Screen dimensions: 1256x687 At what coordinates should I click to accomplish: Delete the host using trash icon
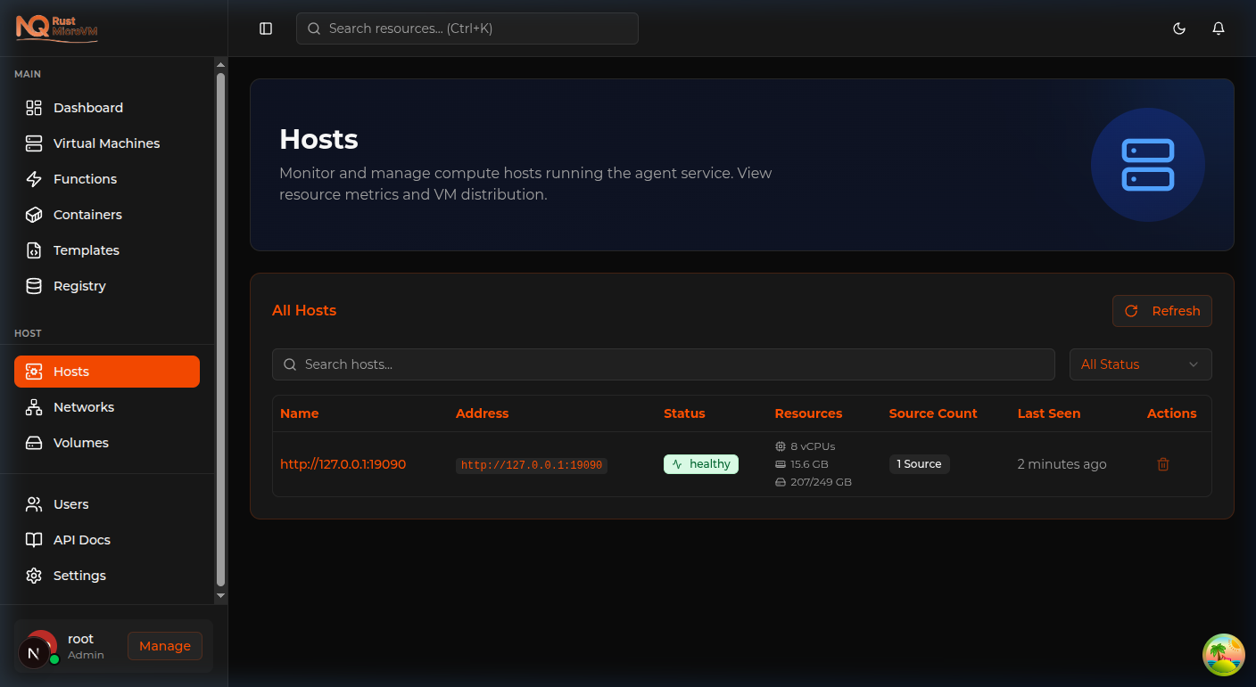[x=1163, y=464]
